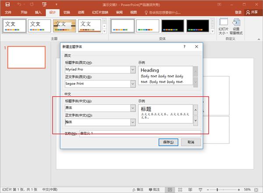This screenshot has height=193, width=263.
Task: Start slideshow icon in the status bar
Action: pyautogui.click(x=200, y=189)
